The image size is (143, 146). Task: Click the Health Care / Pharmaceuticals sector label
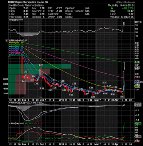pos(27,5)
